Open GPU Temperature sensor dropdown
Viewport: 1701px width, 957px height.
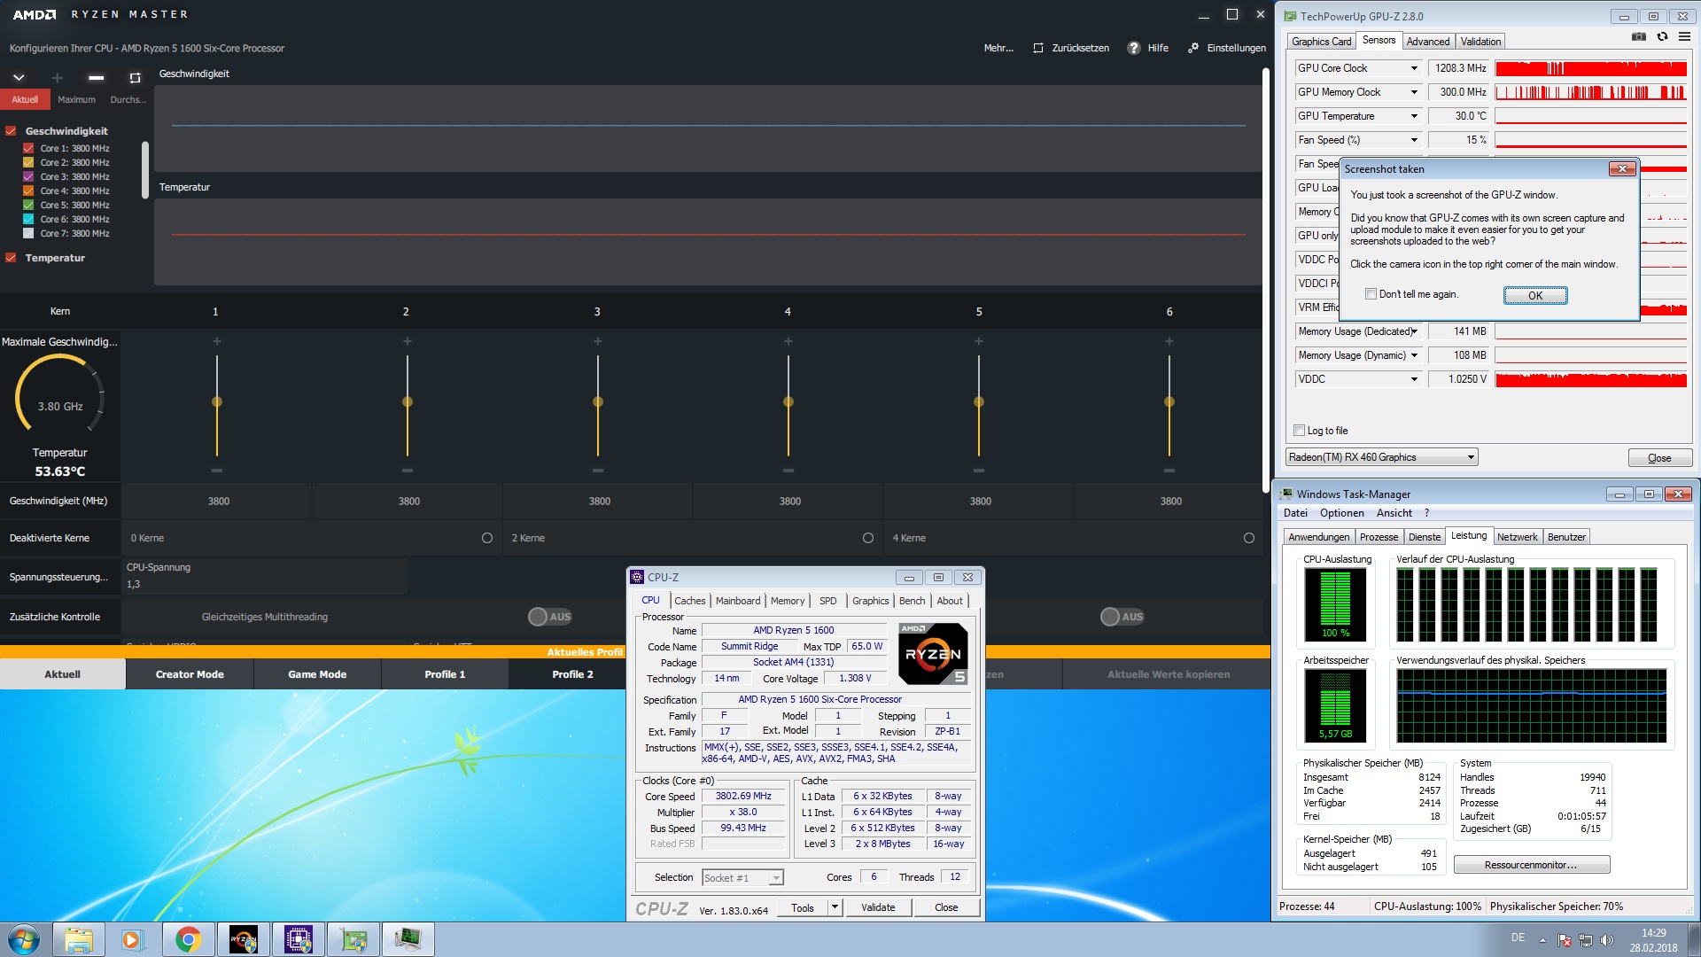pos(1414,116)
